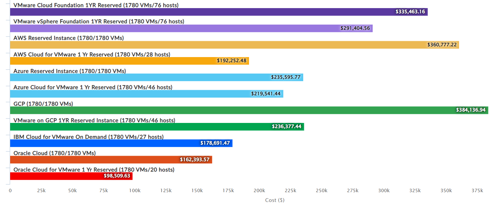Click the $384,136.94 value label
This screenshot has width=497, height=205.
471,110
